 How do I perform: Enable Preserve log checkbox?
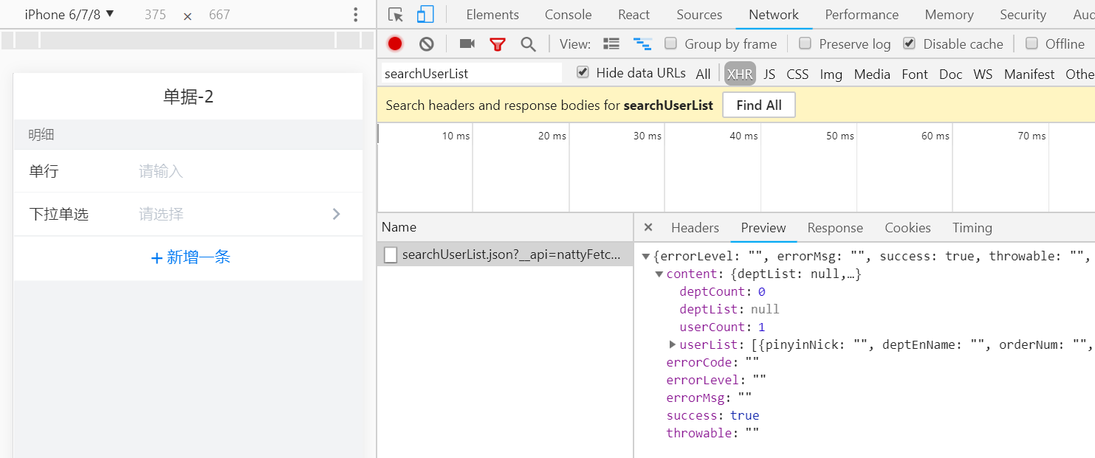tap(805, 44)
